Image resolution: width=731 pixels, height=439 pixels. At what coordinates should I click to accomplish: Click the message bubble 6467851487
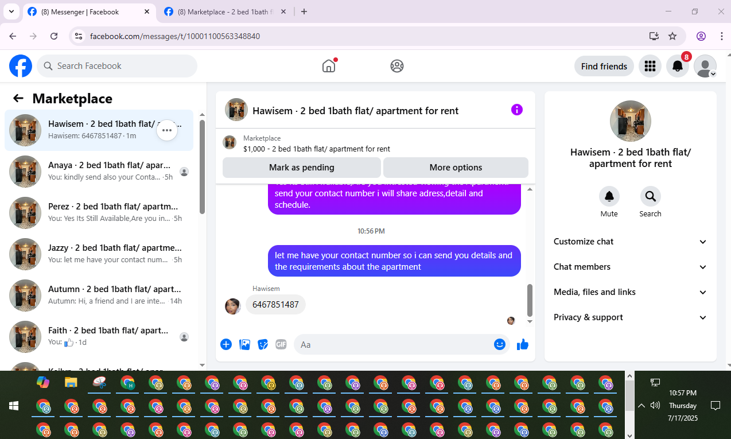tap(275, 305)
